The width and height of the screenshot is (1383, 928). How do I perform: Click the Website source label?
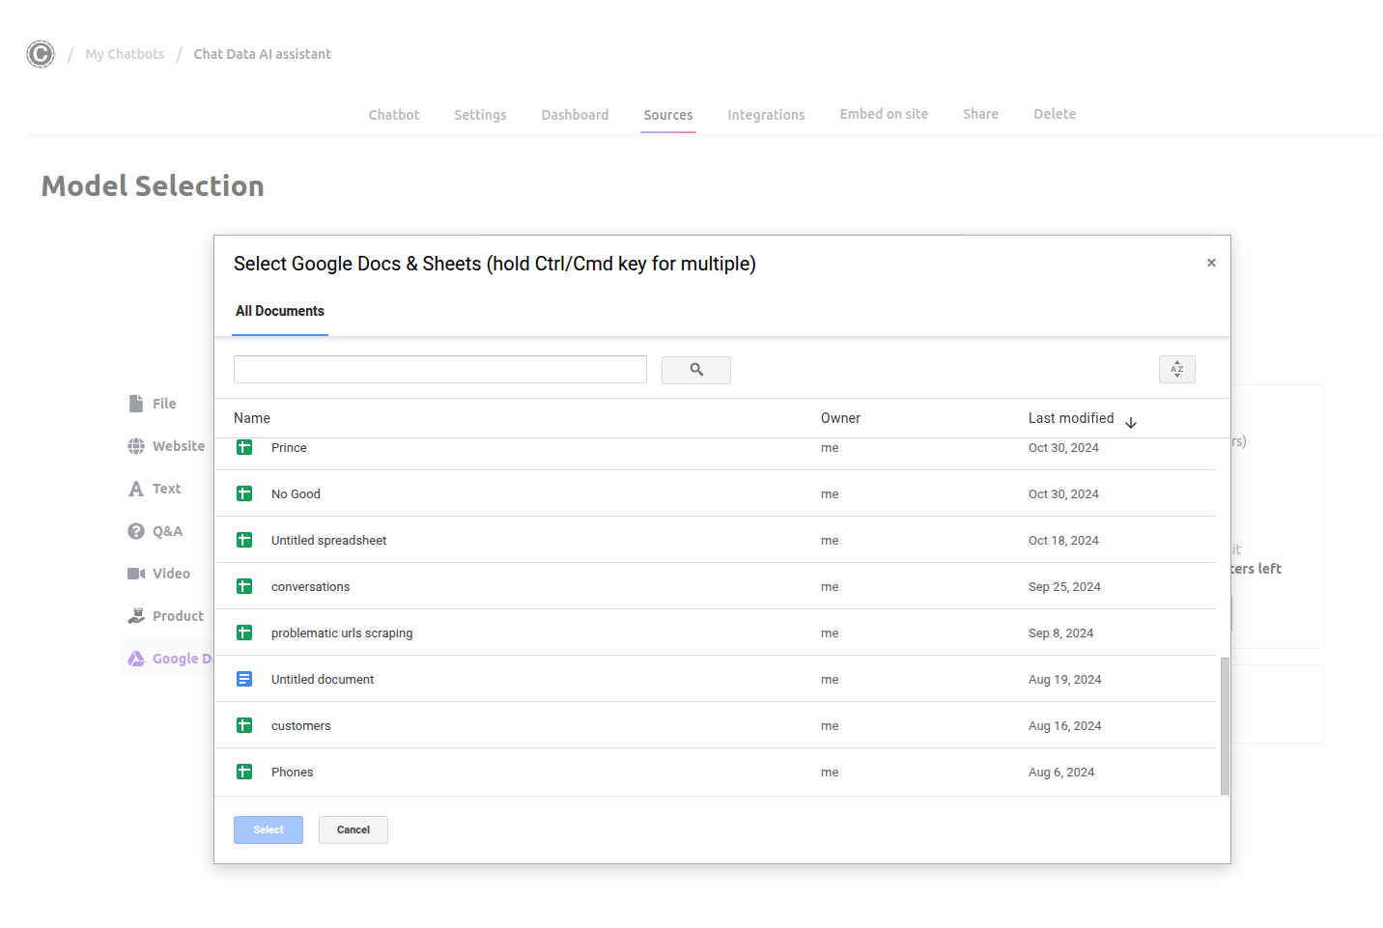point(179,446)
